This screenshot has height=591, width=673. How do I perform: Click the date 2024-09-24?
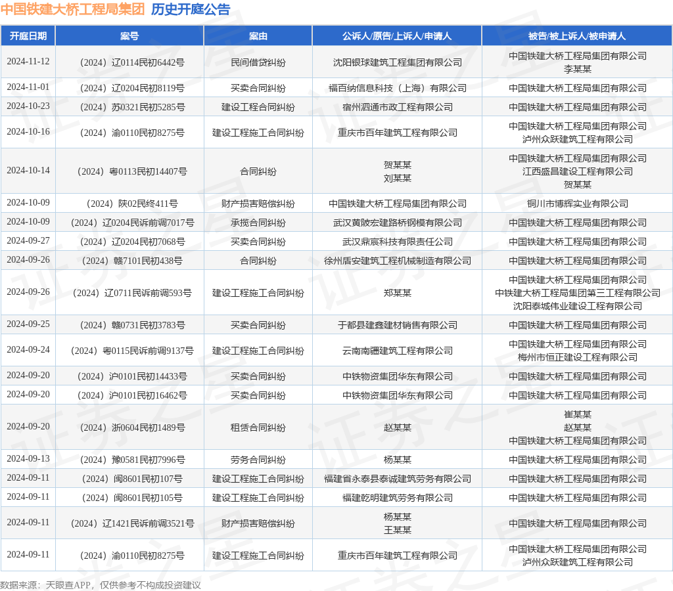tap(28, 349)
